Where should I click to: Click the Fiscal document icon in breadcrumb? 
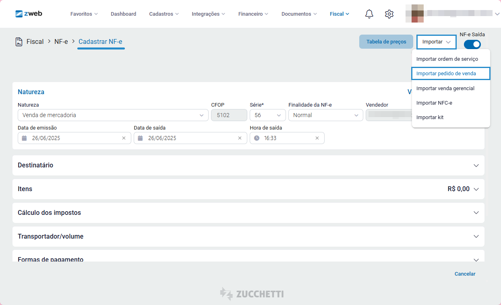pyautogui.click(x=19, y=42)
